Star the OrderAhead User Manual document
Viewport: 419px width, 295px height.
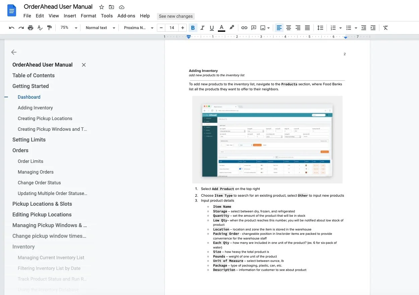[x=102, y=7]
